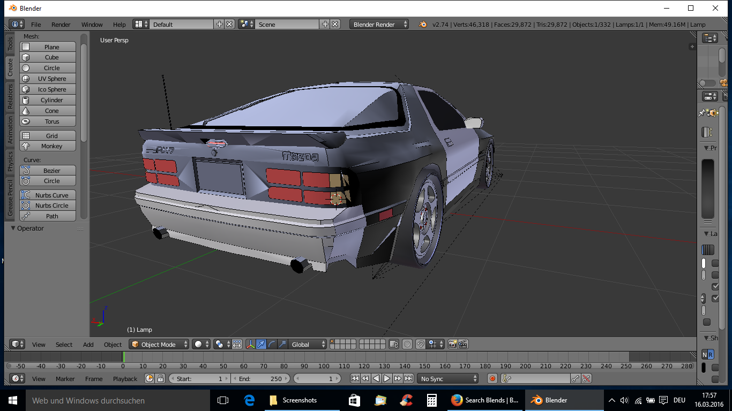732x411 pixels.
Task: Open the timeline Frame menu
Action: [x=94, y=379]
